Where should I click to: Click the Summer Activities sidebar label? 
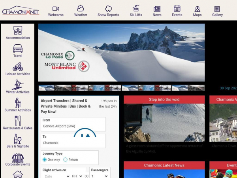point(18,110)
